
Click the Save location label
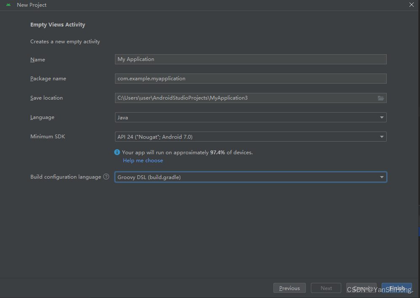coord(46,98)
